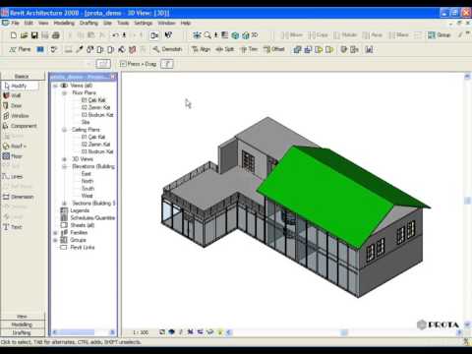Open the North elevation view
Image resolution: width=472 pixels, height=354 pixels.
(x=88, y=181)
